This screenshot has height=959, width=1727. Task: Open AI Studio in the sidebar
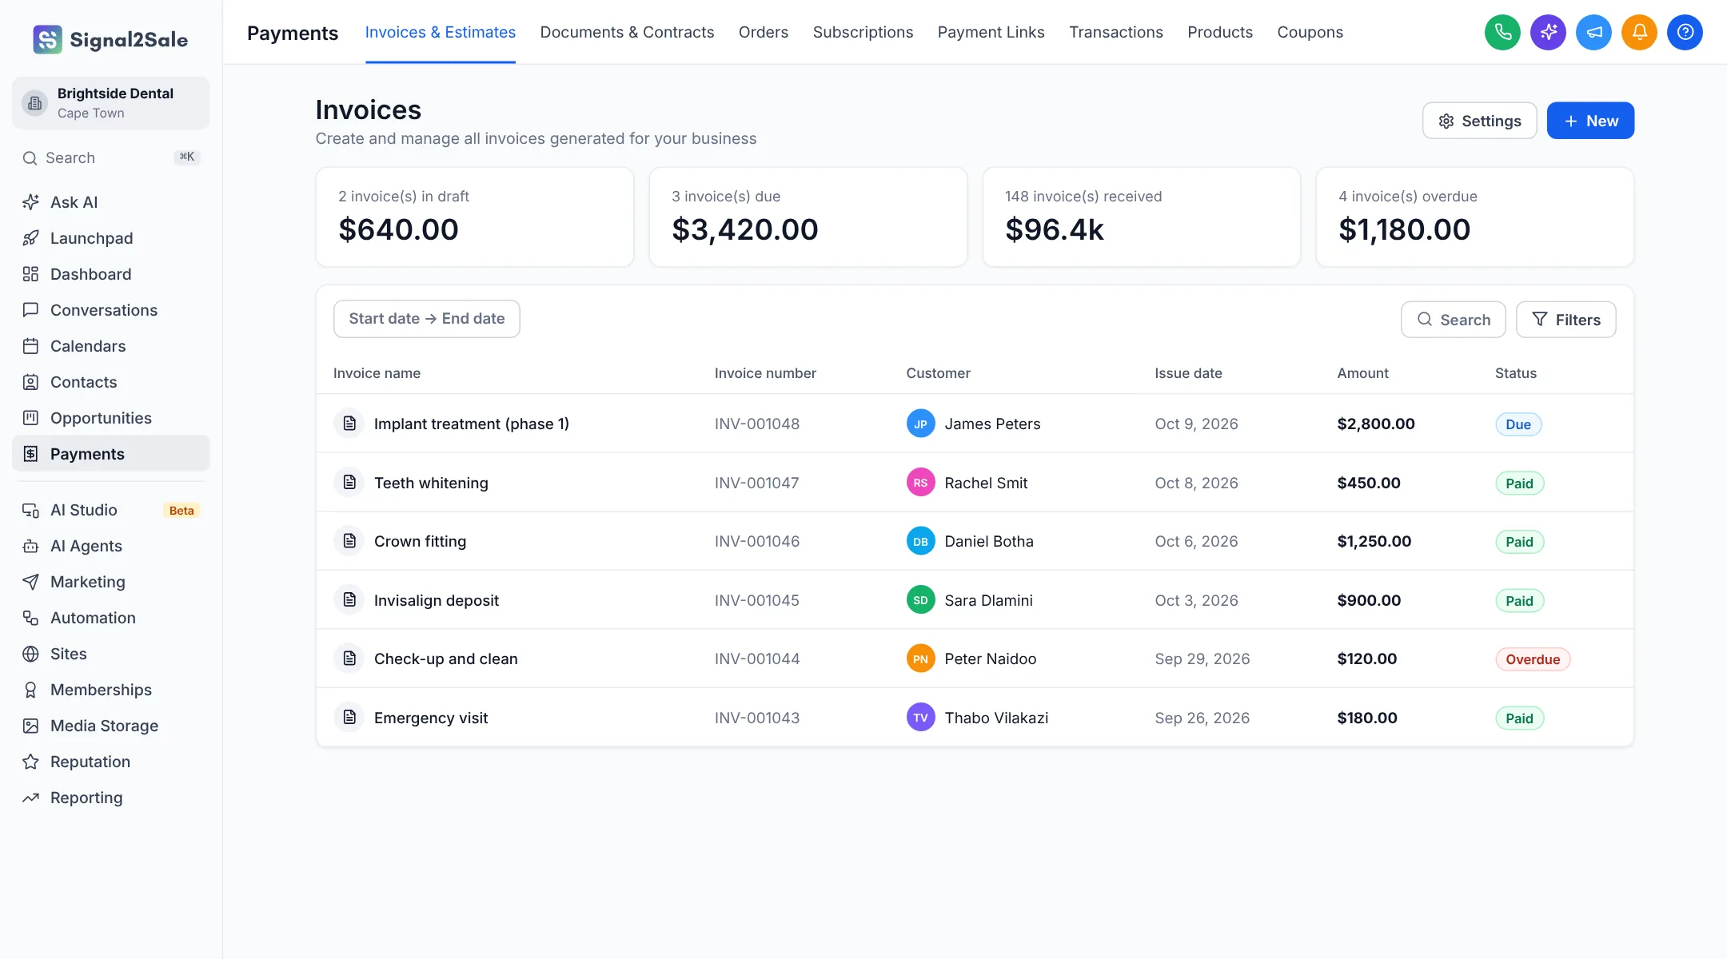pos(111,510)
